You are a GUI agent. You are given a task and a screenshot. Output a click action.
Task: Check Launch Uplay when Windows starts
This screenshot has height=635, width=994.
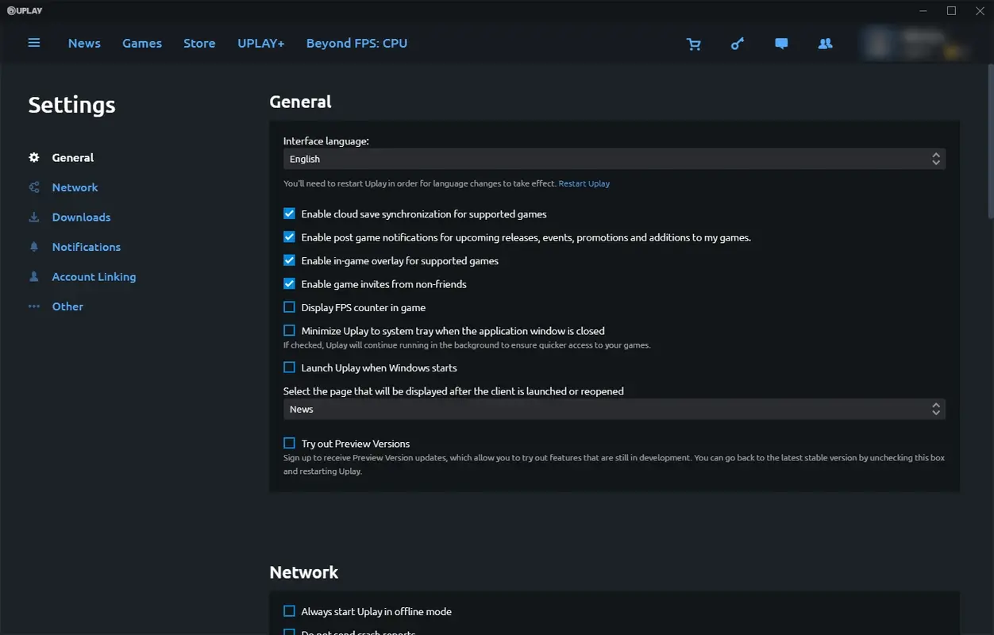(289, 367)
